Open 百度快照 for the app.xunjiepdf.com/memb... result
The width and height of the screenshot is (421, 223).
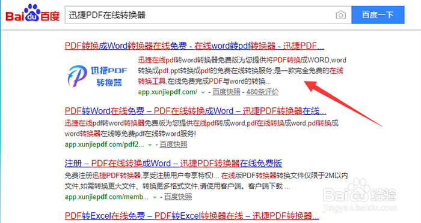pyautogui.click(x=178, y=197)
